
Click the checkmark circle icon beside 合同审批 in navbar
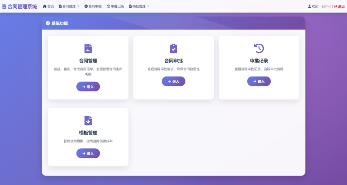click(x=86, y=6)
